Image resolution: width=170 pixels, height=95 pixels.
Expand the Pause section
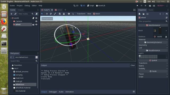click(153, 74)
